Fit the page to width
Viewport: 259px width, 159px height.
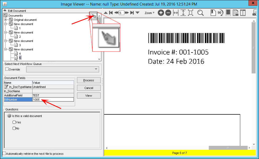(176, 13)
